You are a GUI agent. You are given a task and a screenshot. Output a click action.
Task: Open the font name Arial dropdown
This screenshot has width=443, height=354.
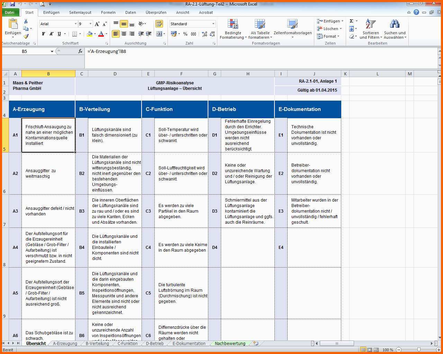(x=75, y=24)
